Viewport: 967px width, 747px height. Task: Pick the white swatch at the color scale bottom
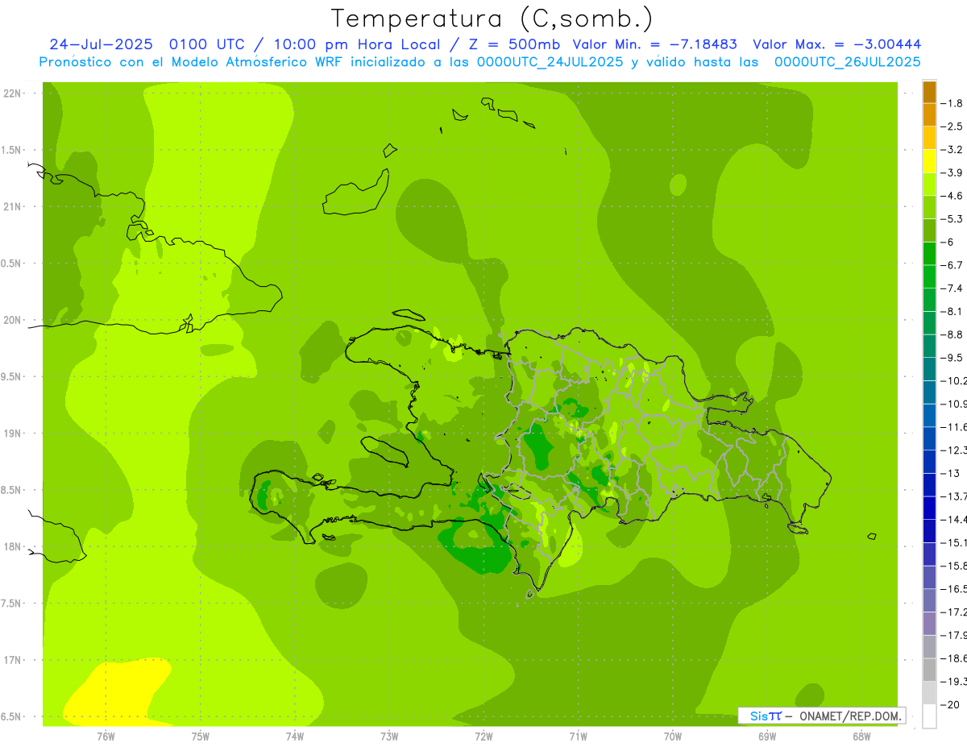coord(929,716)
